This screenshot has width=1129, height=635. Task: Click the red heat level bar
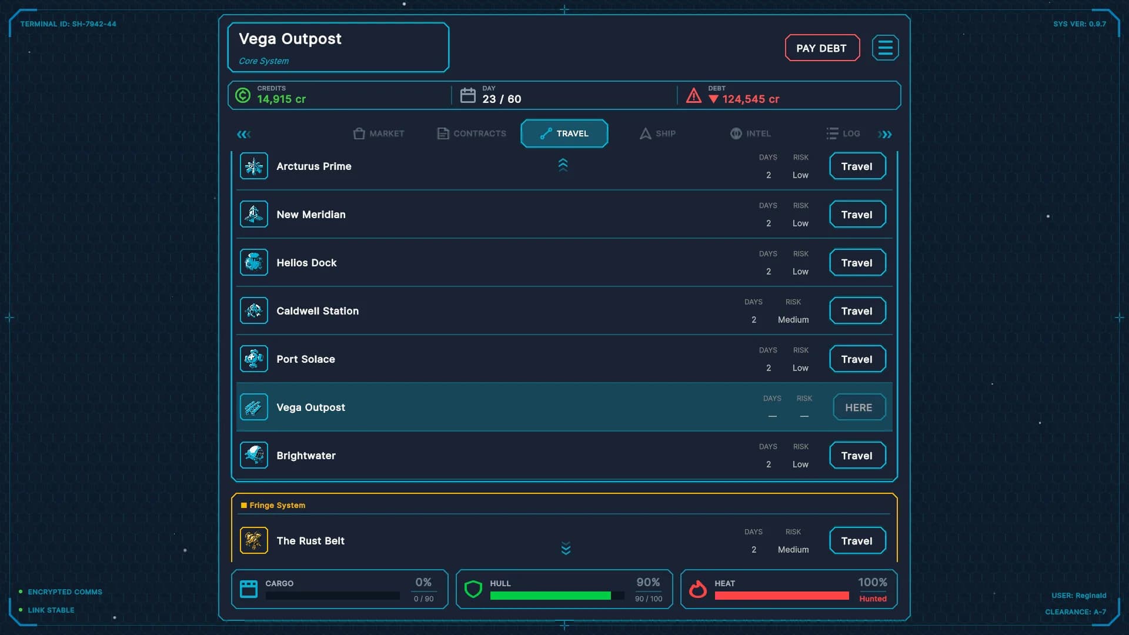(x=782, y=596)
